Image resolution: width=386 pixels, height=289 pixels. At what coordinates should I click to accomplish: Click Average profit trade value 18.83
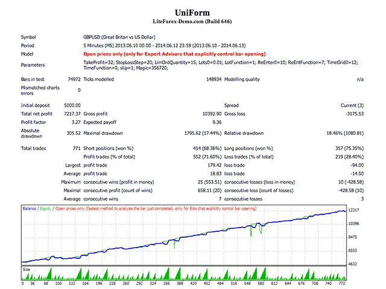point(216,173)
